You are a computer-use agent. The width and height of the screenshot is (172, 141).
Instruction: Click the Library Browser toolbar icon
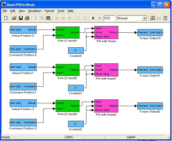[x=153, y=18]
